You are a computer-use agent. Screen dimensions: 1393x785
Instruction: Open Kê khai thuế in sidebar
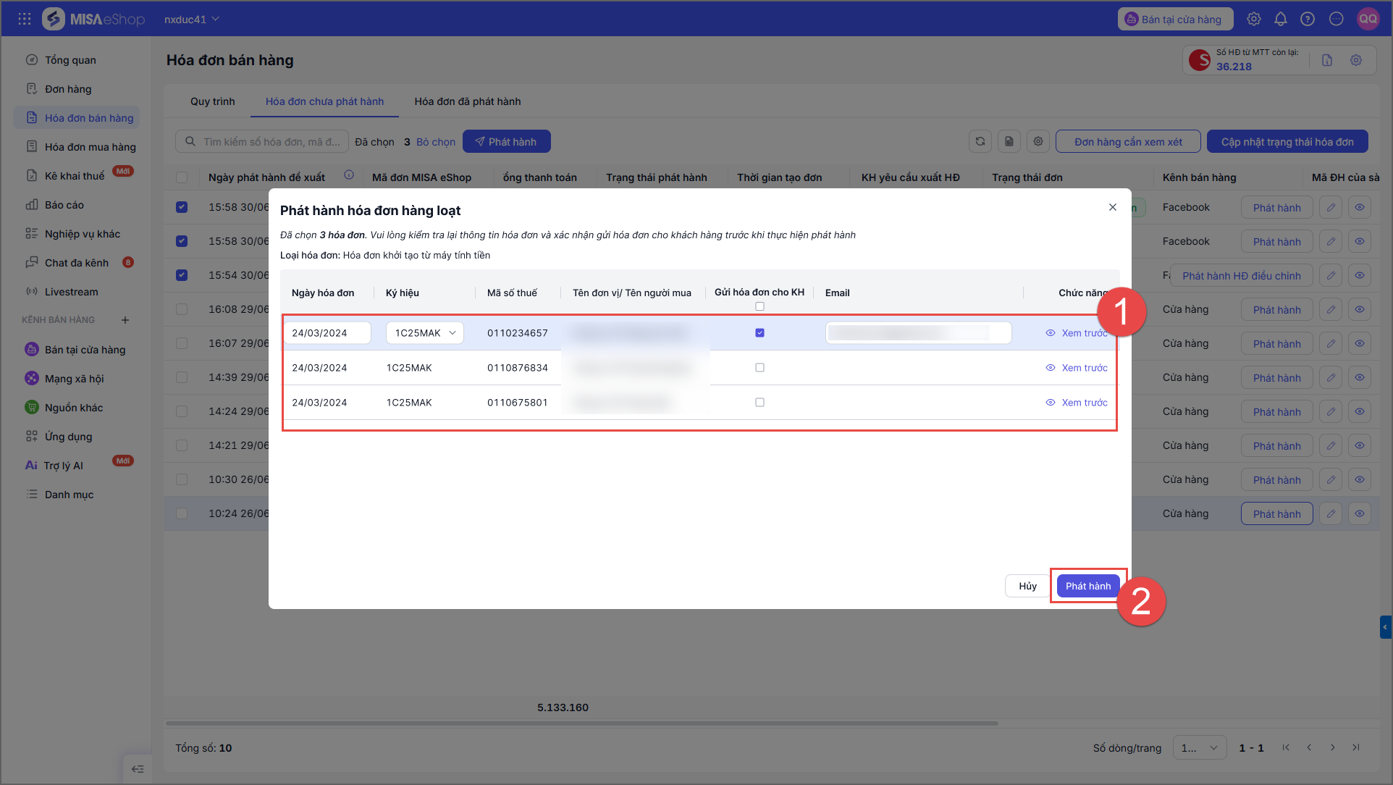pos(75,176)
